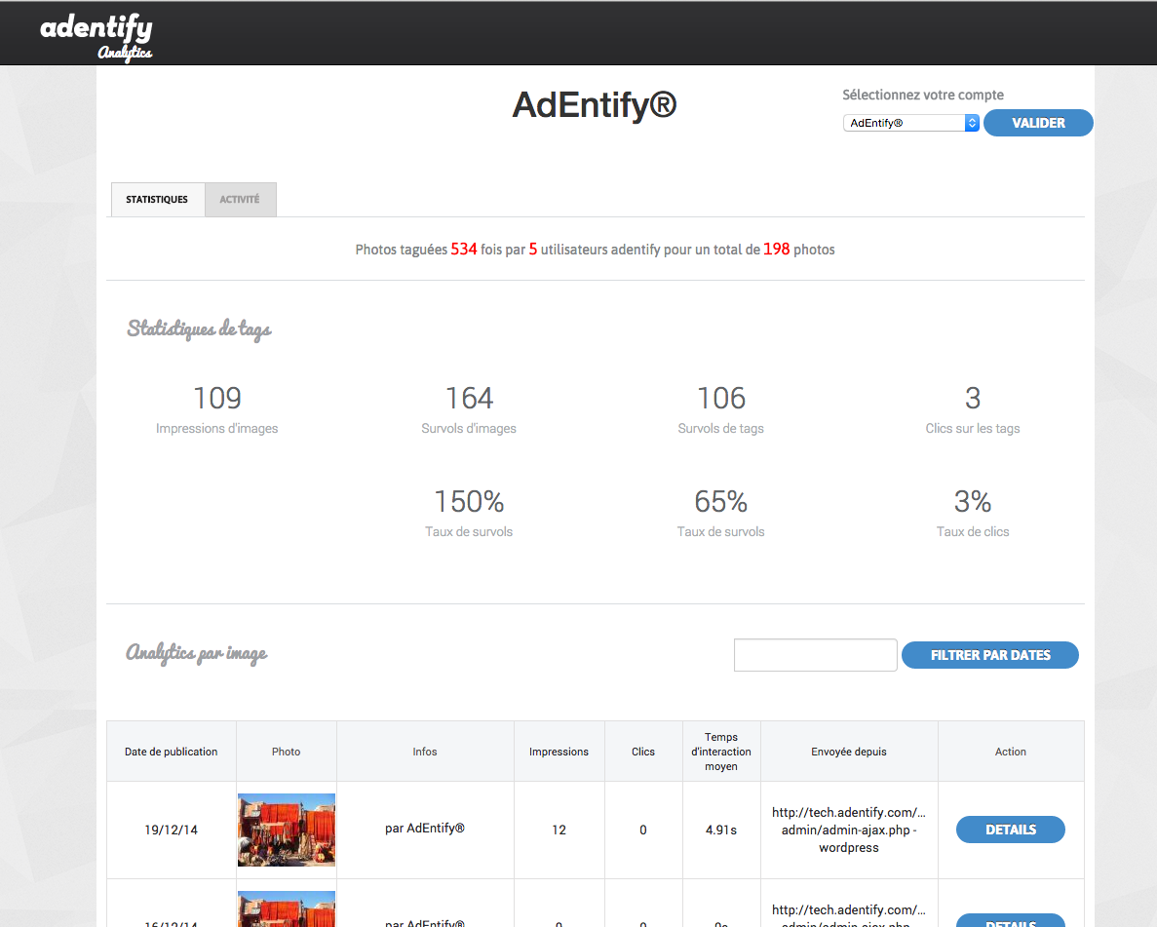
Task: Click the 534 tagged count in summary
Action: tap(464, 250)
